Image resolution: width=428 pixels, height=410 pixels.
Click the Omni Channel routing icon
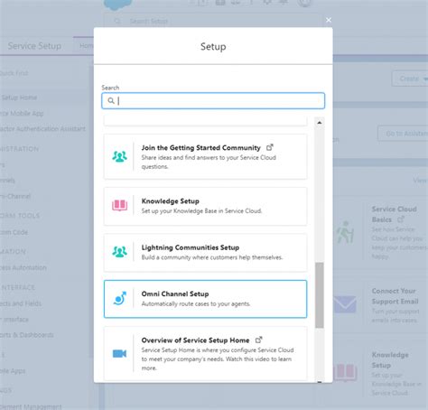click(x=120, y=298)
